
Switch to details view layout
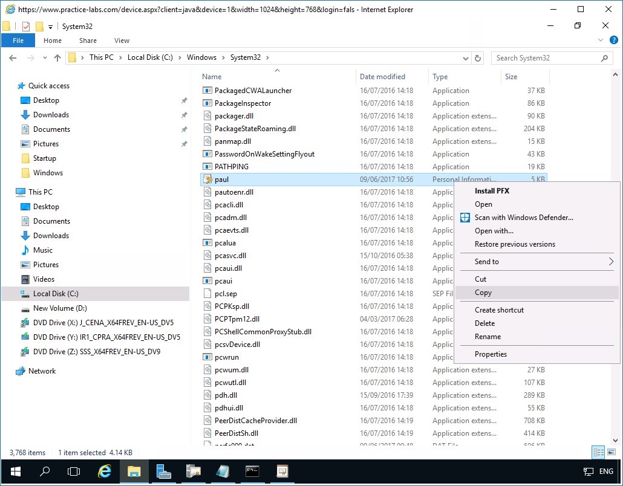click(599, 452)
